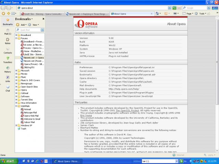Open Hotmail bookmark under WebMails
This screenshot has width=219, height=164.
[28, 109]
